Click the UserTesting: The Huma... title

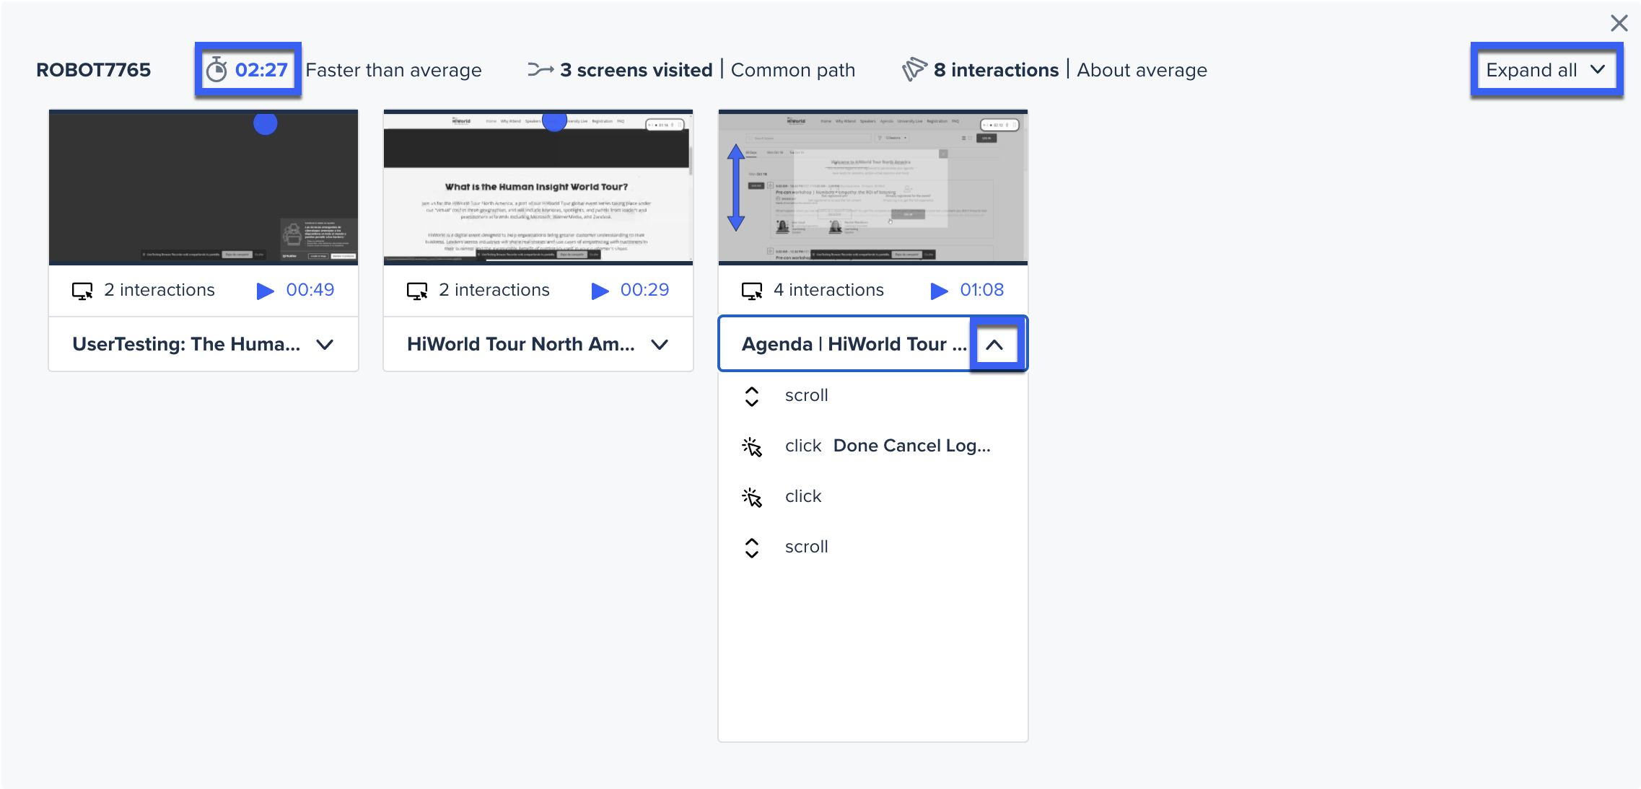point(186,344)
